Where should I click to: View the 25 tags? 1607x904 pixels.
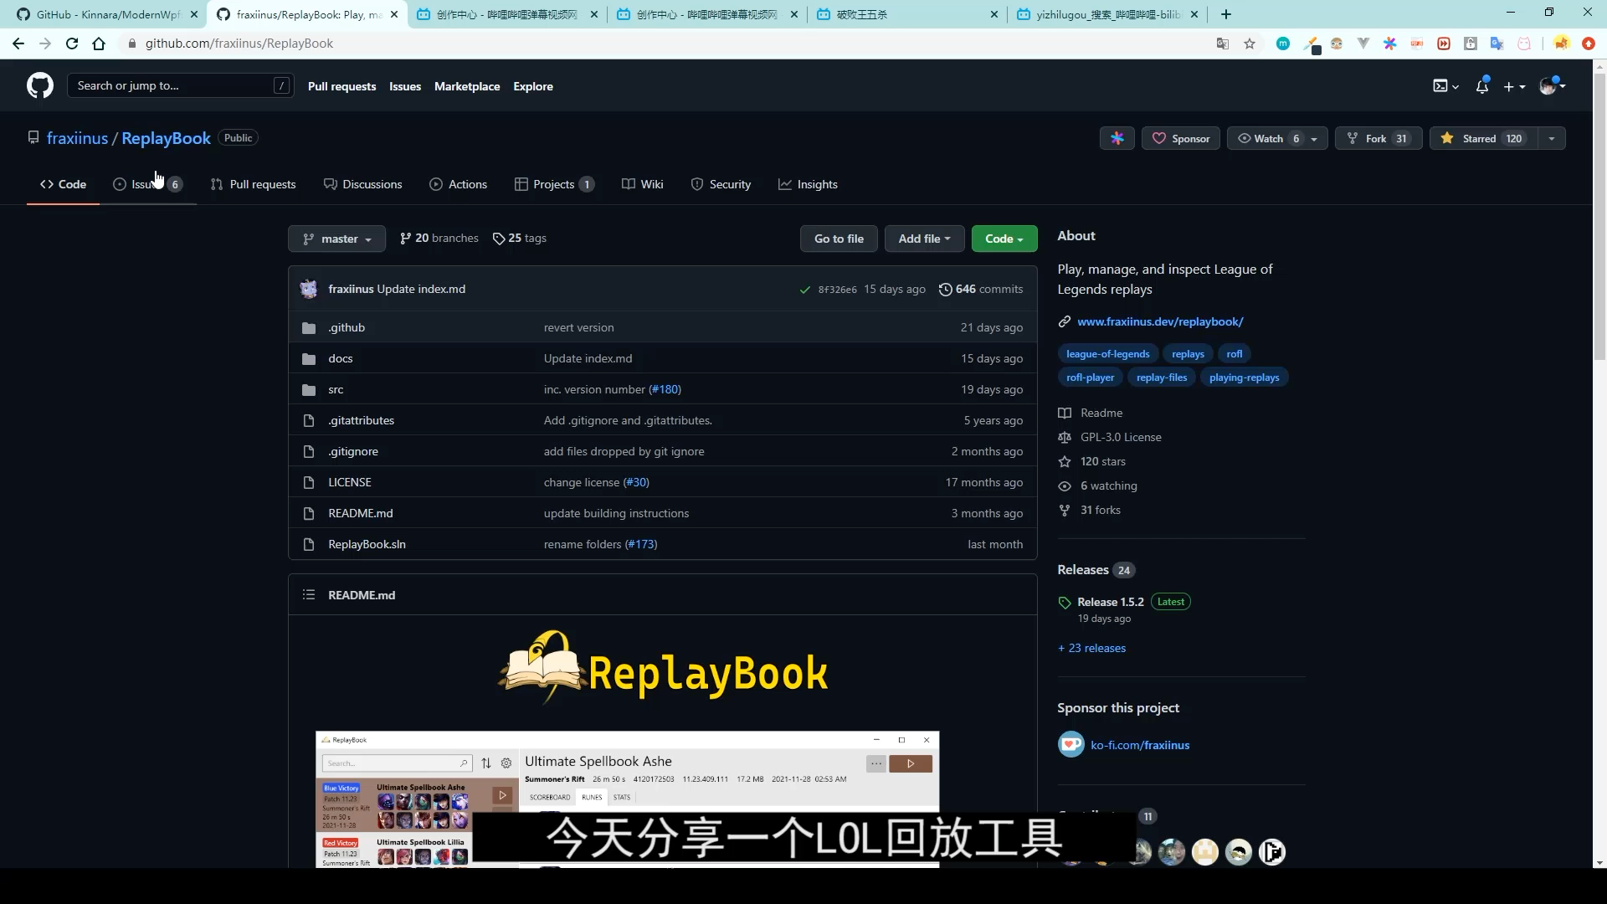[520, 239]
